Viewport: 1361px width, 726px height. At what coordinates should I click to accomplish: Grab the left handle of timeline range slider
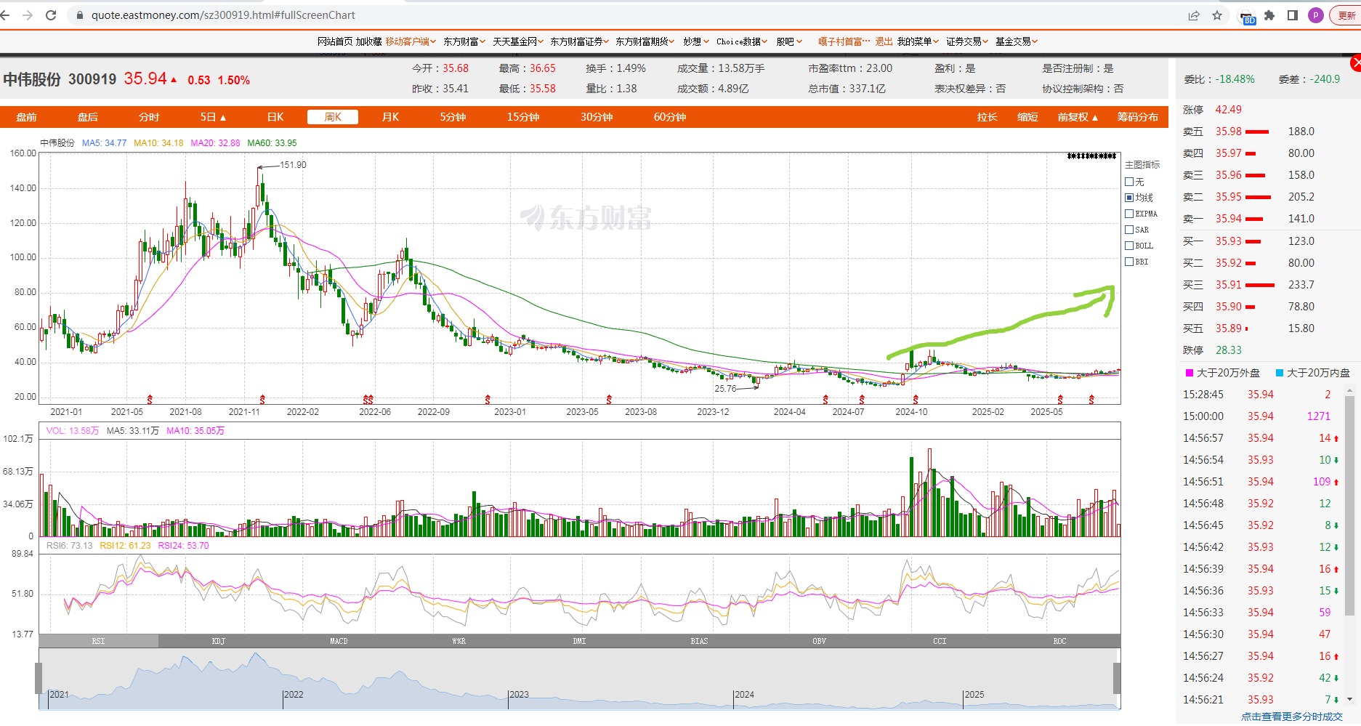[39, 678]
